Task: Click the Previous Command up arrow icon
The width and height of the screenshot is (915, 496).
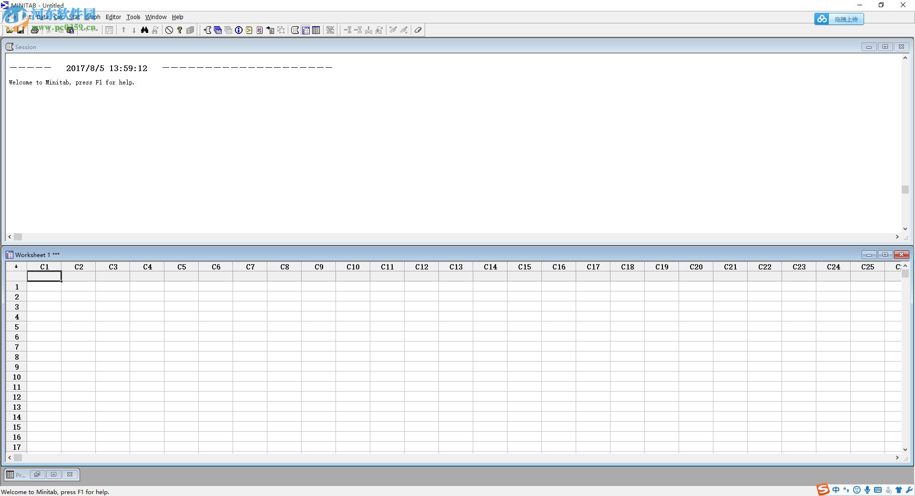Action: click(123, 30)
